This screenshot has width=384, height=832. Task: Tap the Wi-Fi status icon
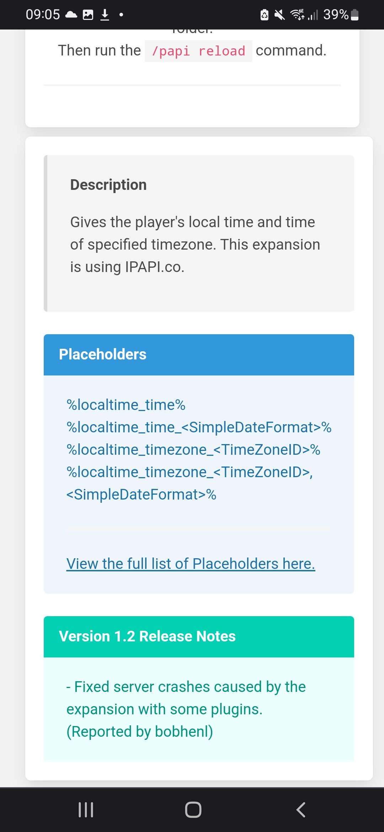pos(297,15)
